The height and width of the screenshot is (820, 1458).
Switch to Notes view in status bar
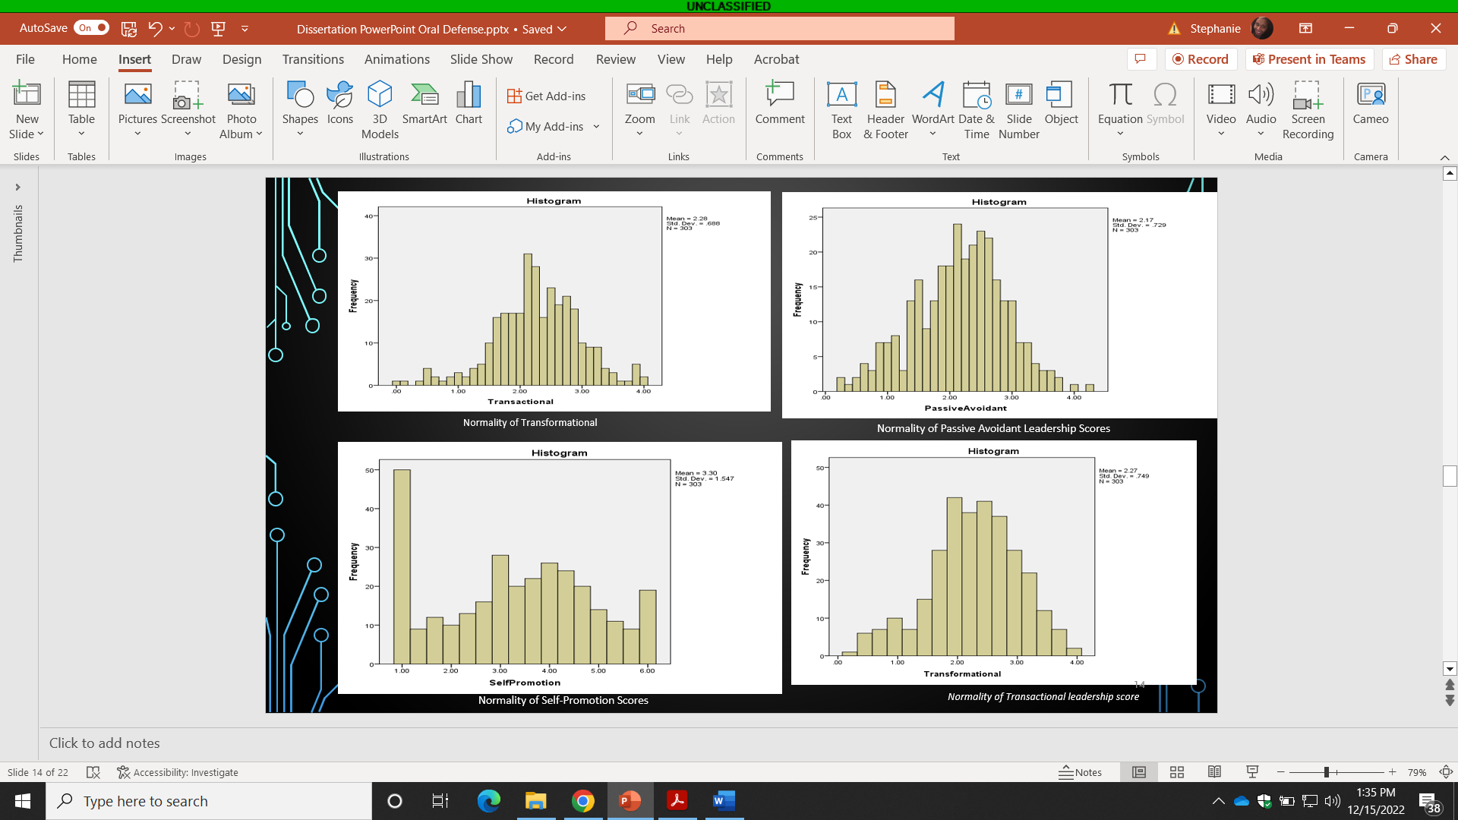coord(1080,772)
